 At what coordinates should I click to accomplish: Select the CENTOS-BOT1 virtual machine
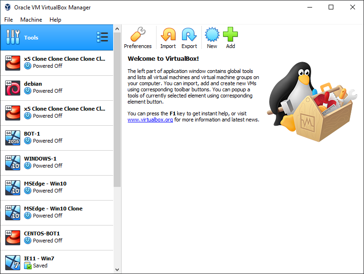[57, 237]
